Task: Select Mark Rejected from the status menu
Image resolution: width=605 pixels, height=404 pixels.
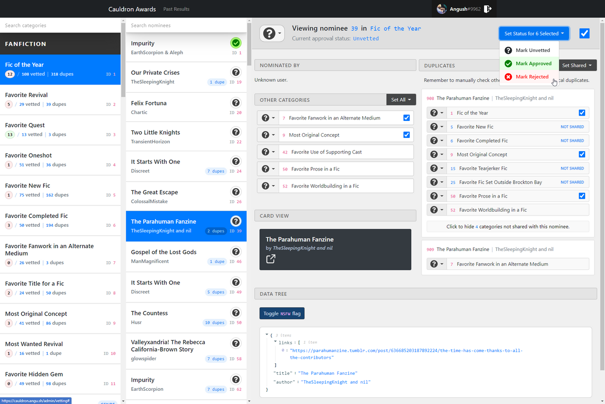Action: [532, 77]
